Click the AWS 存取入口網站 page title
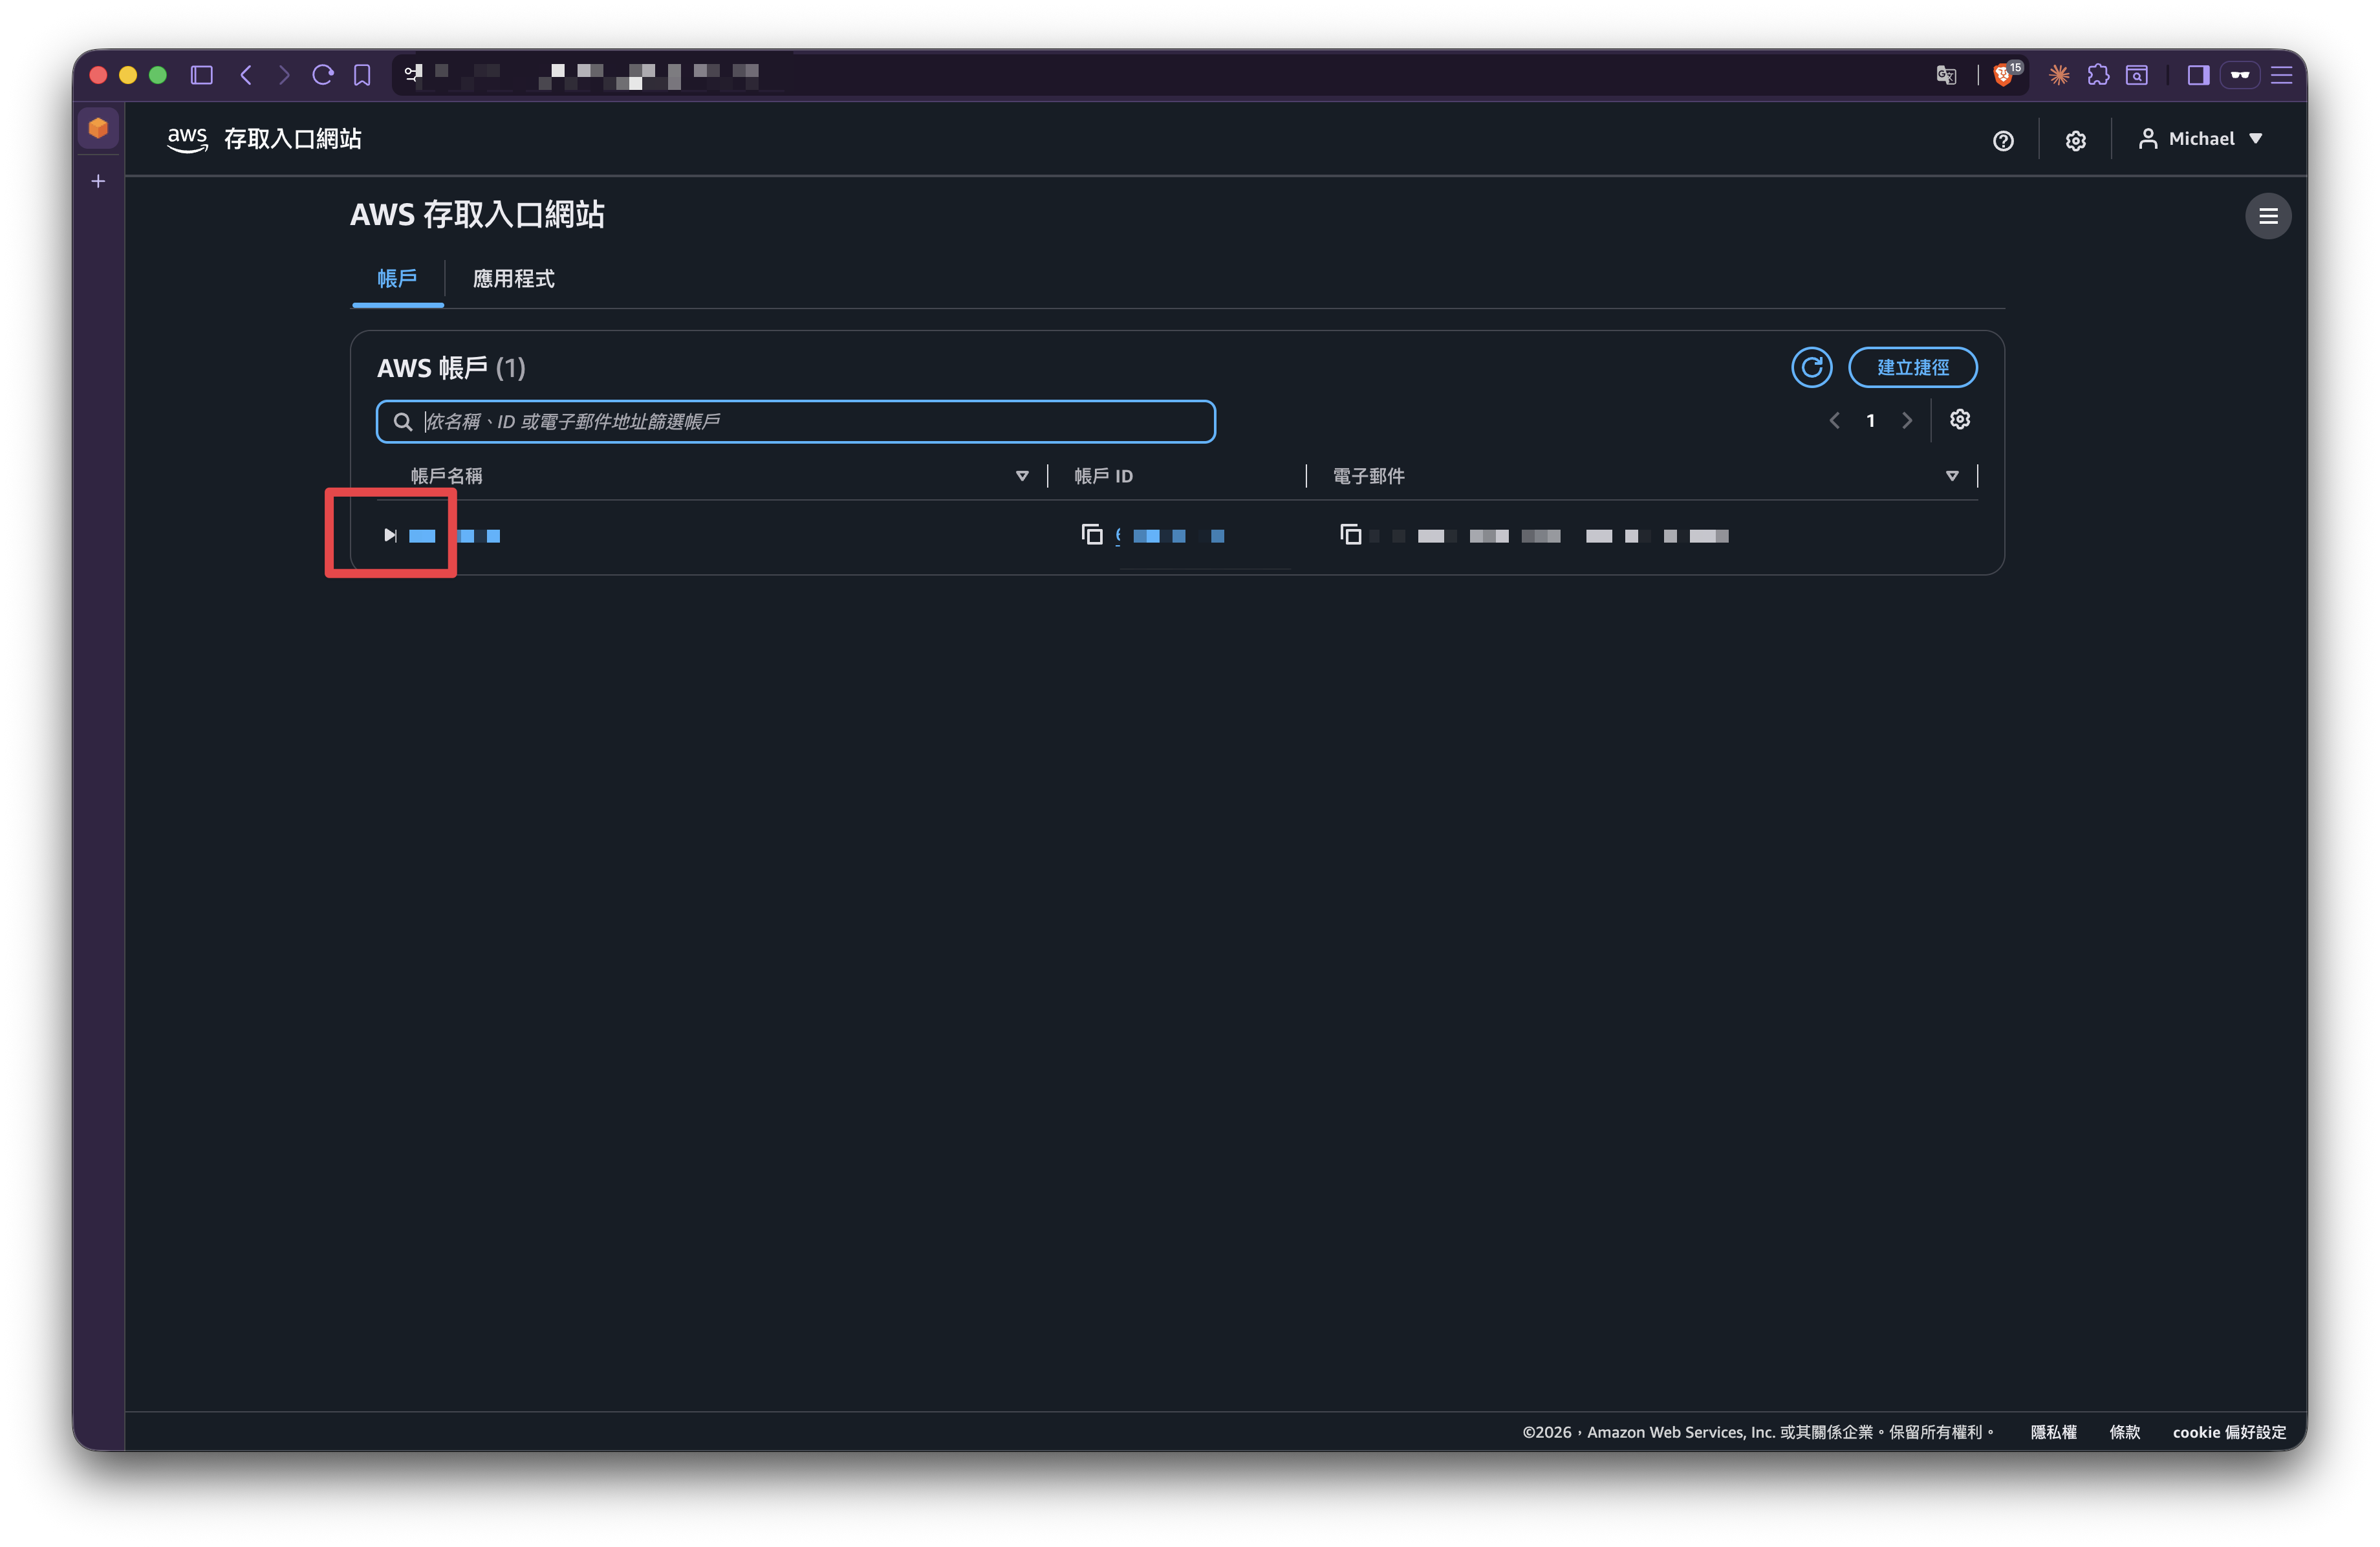The image size is (2380, 1547). point(477,214)
